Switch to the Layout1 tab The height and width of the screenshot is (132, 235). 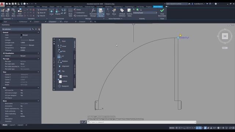(12, 125)
